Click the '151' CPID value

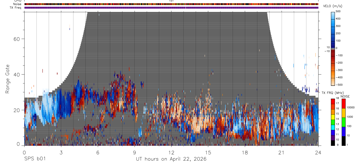(171, 1)
